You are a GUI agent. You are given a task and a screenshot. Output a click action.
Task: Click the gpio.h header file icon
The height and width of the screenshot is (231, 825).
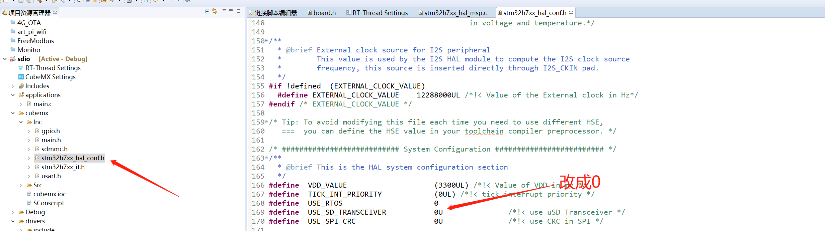[x=37, y=131]
